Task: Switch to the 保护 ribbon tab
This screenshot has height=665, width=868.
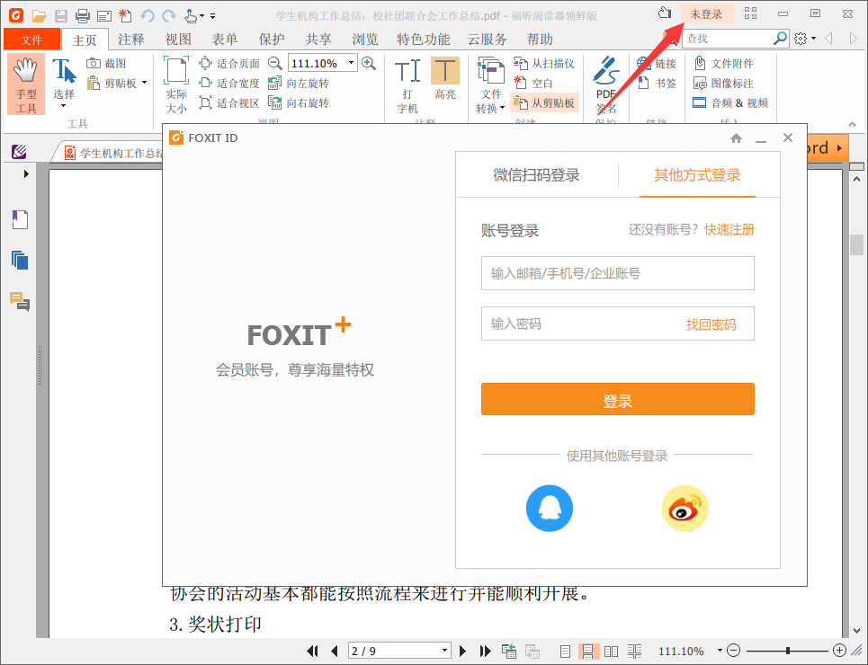Action: [272, 40]
